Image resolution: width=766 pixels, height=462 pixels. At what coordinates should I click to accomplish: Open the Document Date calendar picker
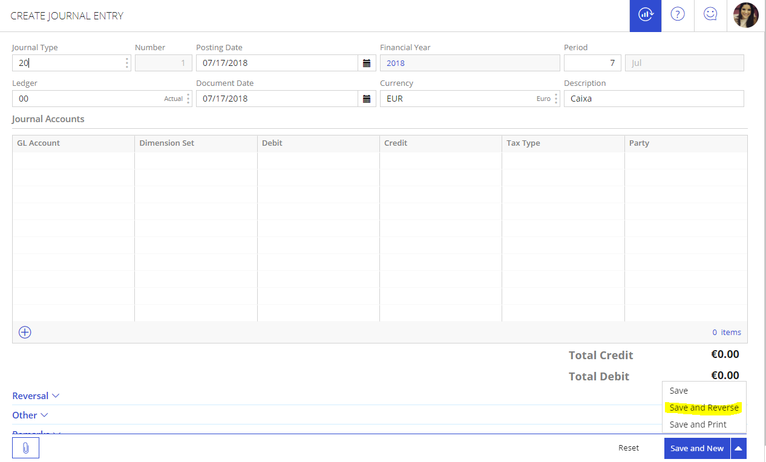point(367,99)
